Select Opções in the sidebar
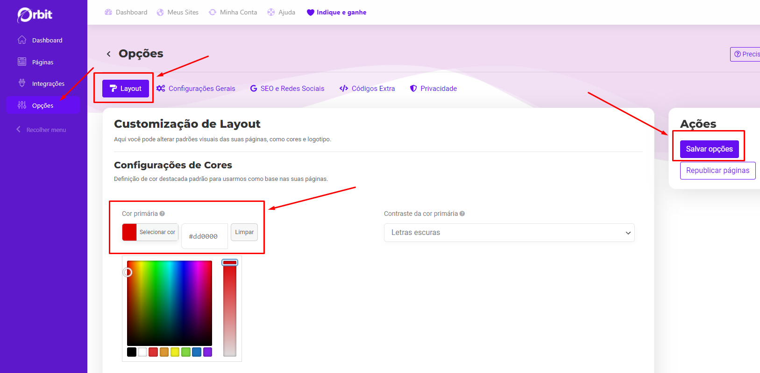 (43, 105)
